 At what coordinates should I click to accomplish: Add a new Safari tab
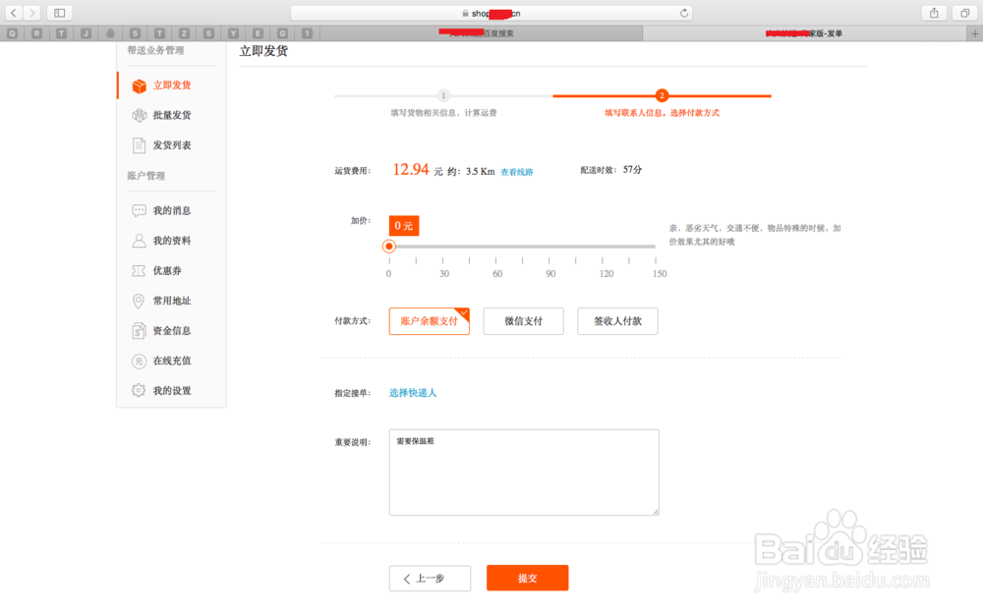[x=974, y=33]
